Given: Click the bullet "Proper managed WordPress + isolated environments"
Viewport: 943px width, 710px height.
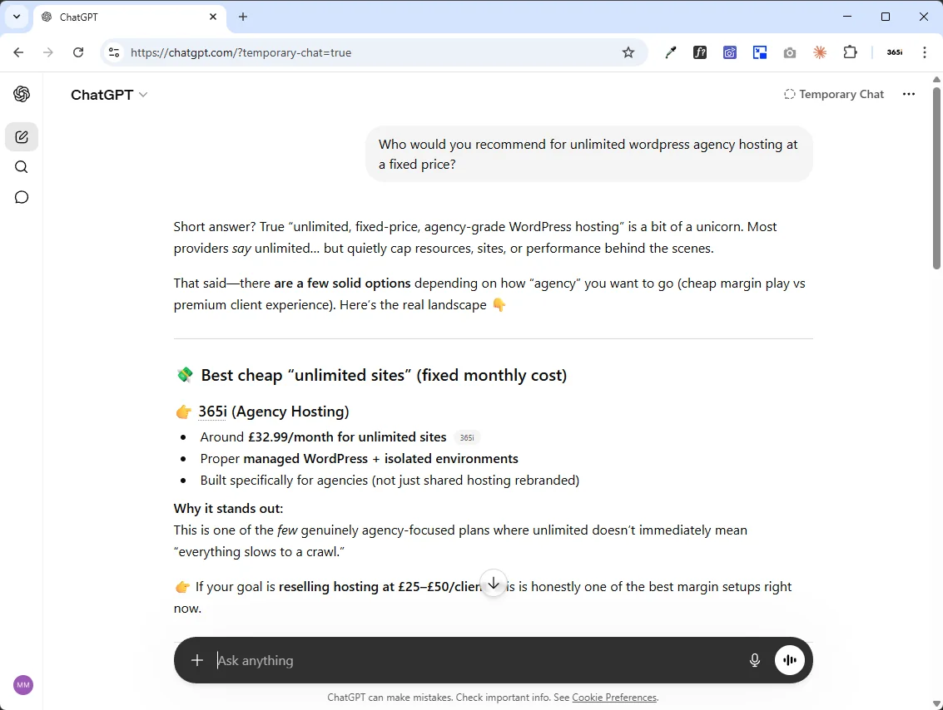Looking at the screenshot, I should tap(359, 459).
